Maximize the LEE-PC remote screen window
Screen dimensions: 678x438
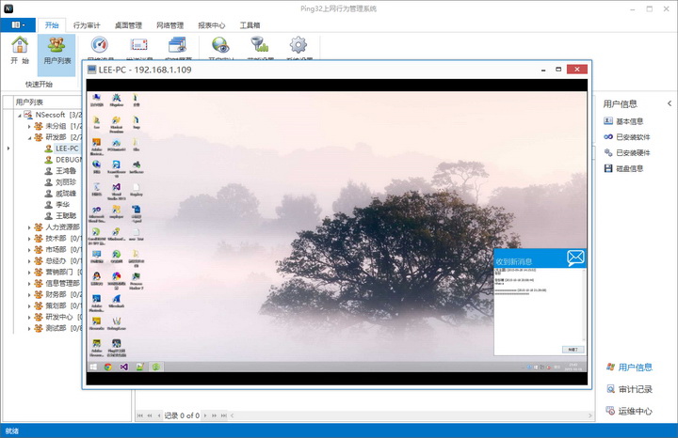(558, 70)
